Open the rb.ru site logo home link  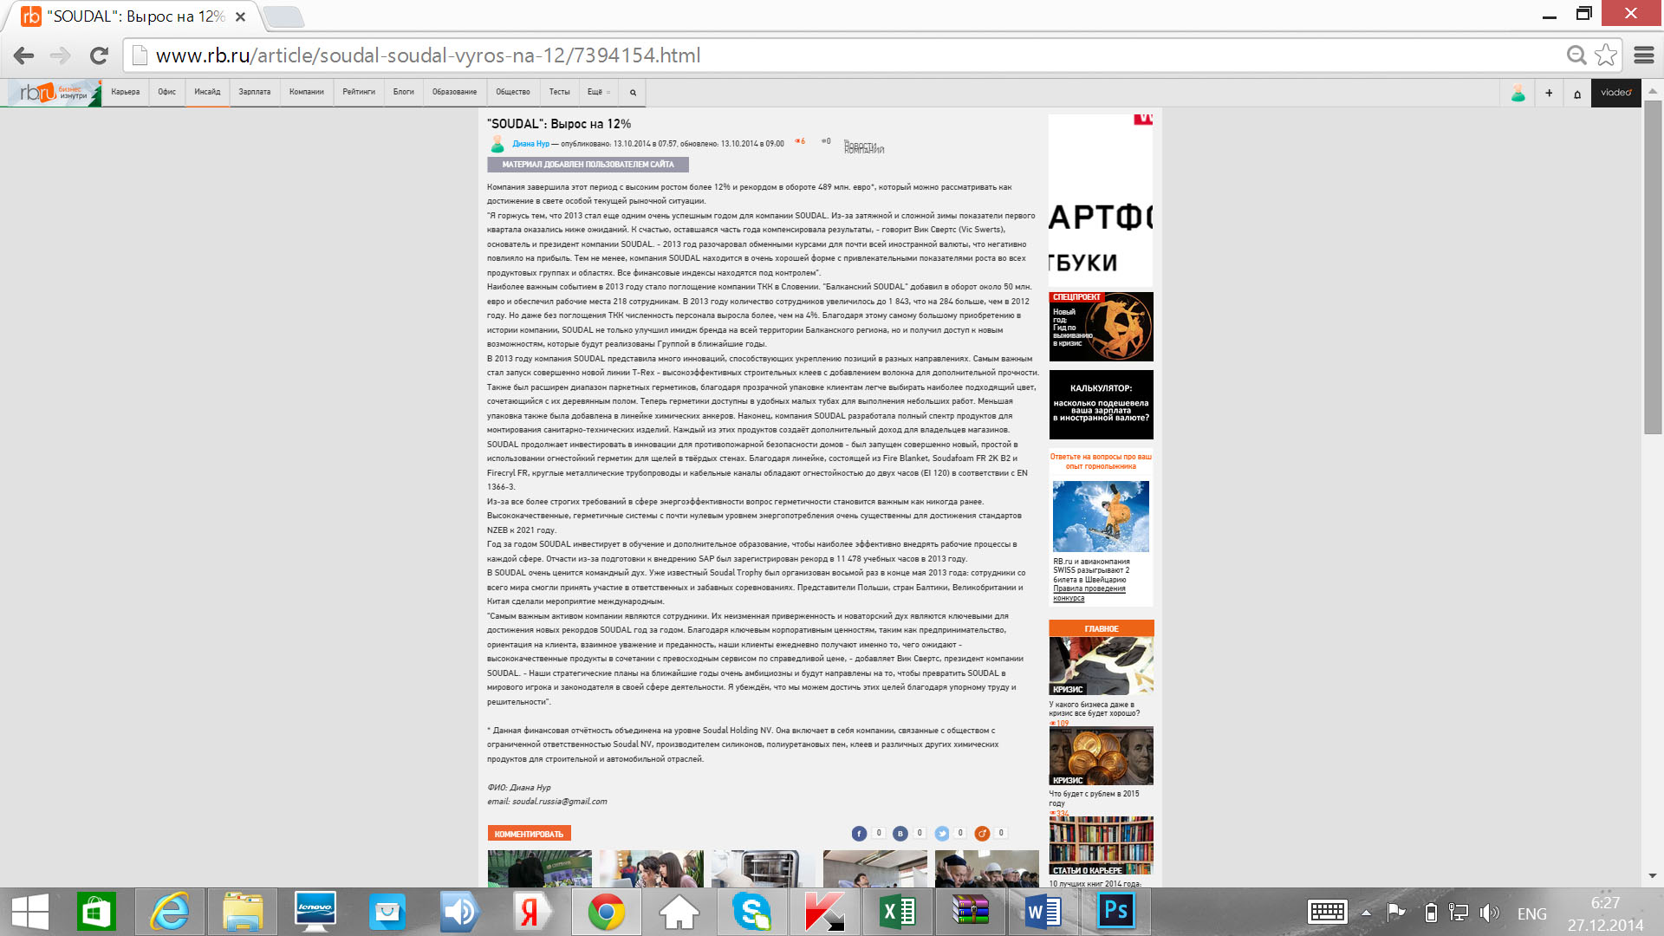tap(54, 93)
